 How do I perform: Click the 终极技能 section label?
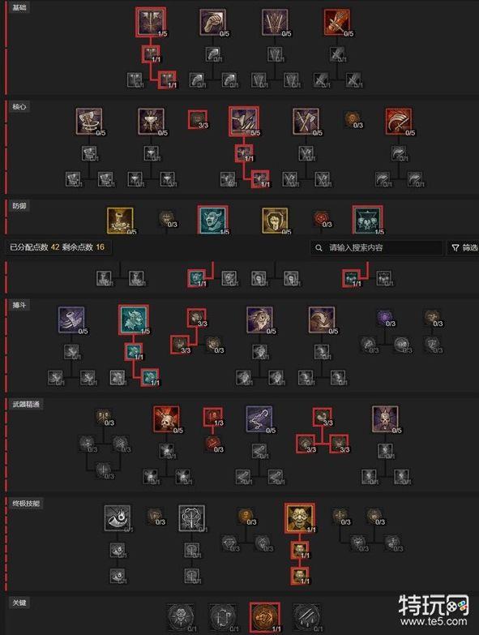[x=26, y=504]
